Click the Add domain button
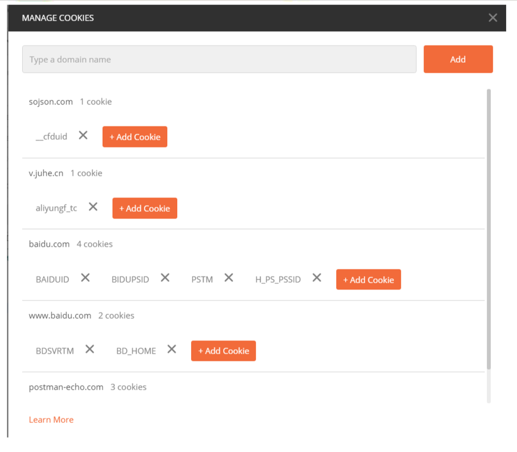The height and width of the screenshot is (452, 517). [x=458, y=59]
